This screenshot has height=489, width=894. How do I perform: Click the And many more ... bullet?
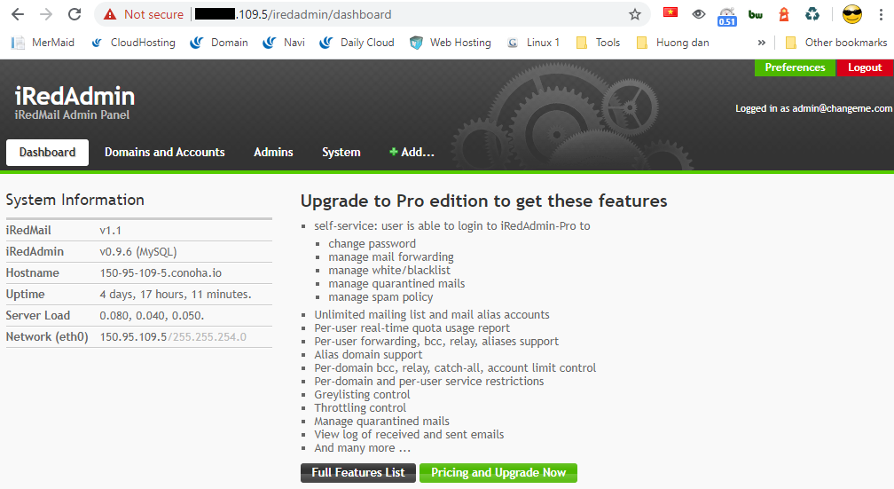[x=362, y=448]
